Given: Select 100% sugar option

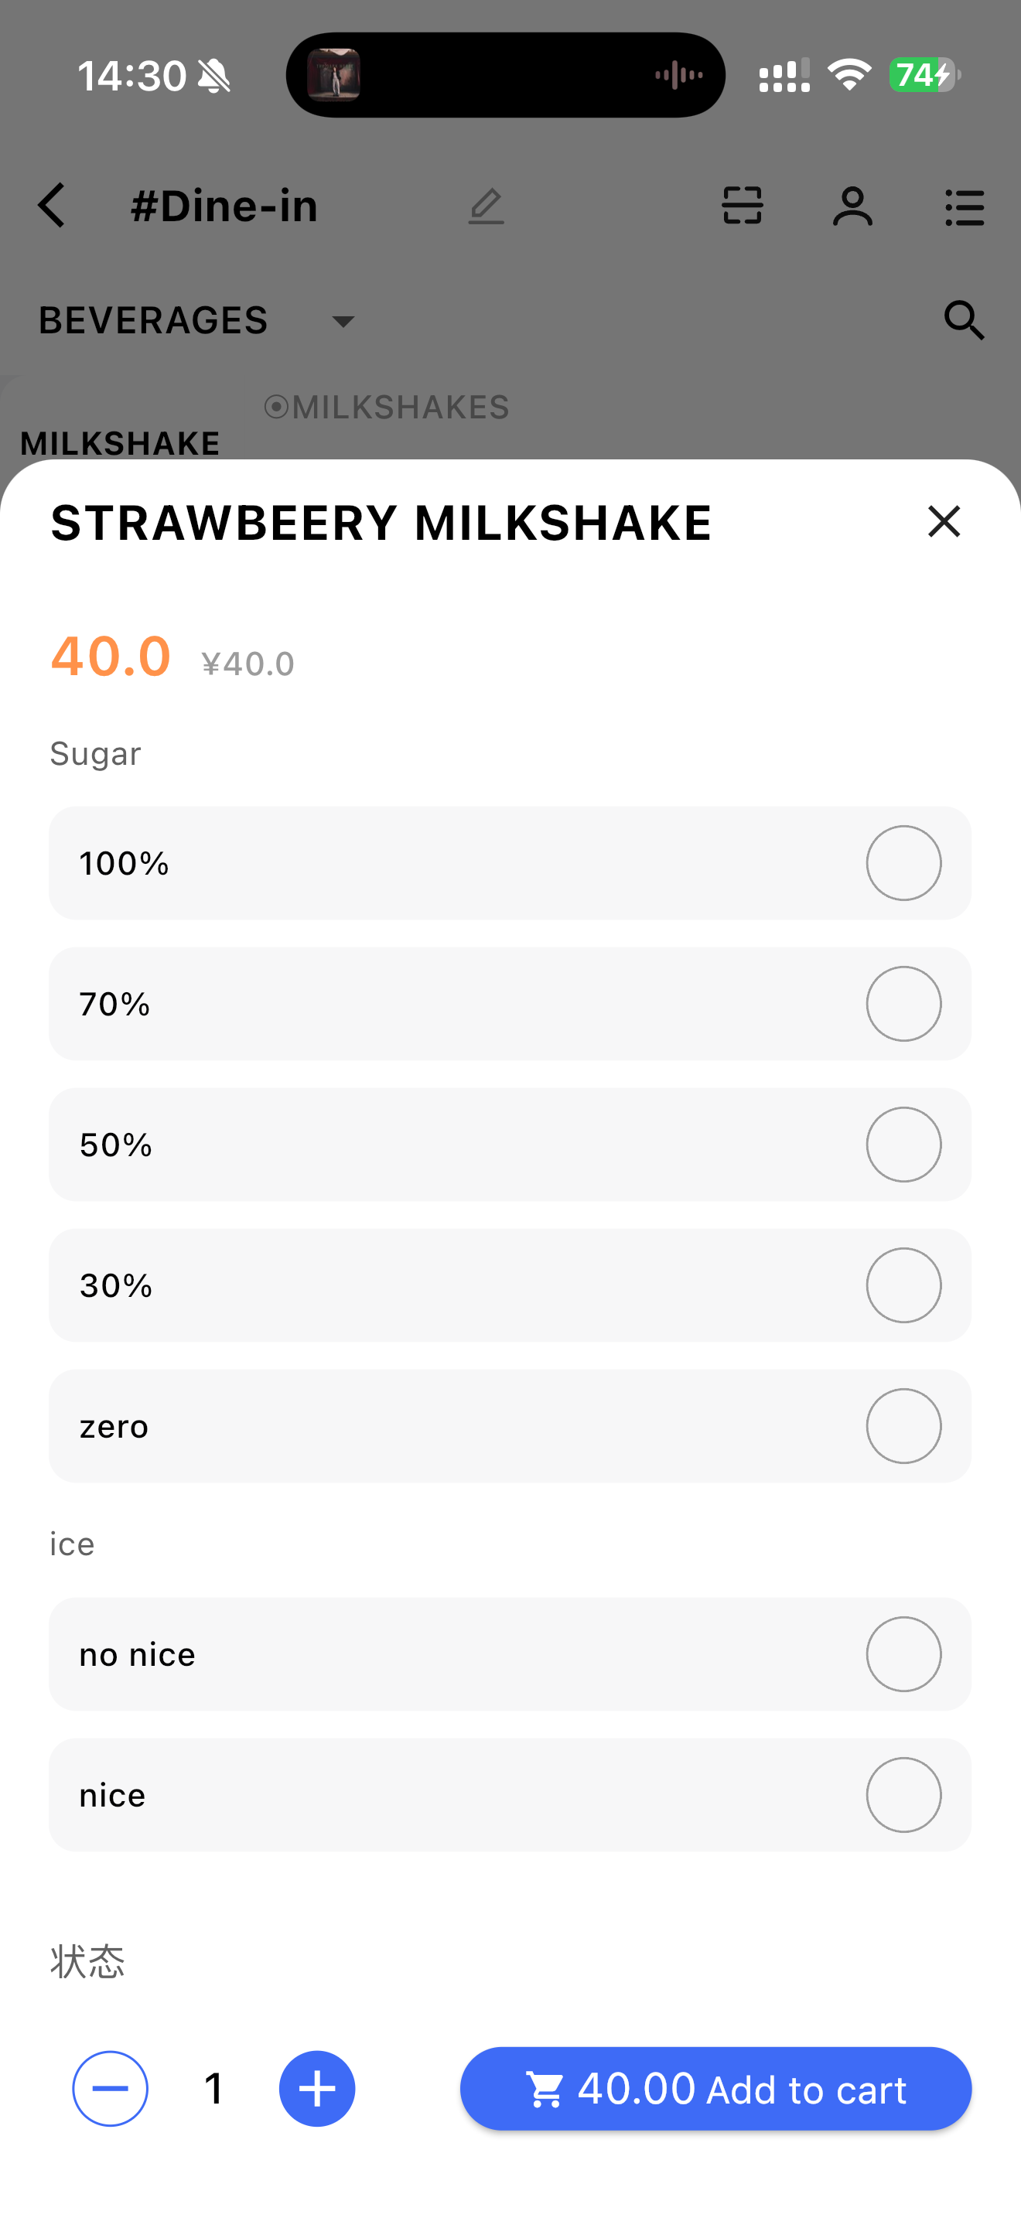Looking at the screenshot, I should click(903, 863).
